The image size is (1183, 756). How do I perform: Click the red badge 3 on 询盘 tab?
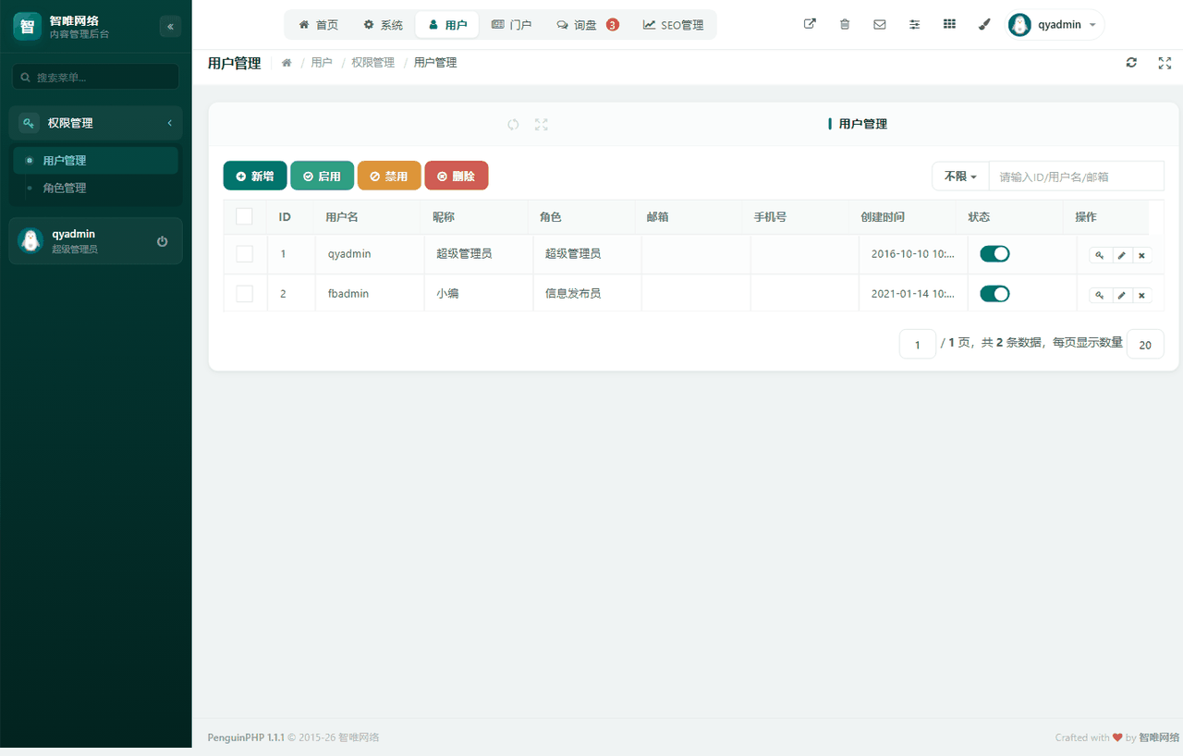[x=613, y=25]
